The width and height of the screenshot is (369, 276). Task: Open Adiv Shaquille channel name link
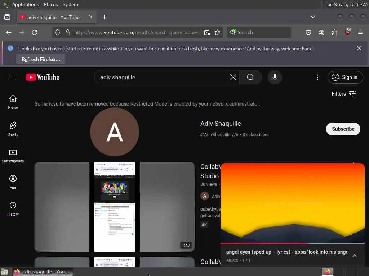pos(221,124)
